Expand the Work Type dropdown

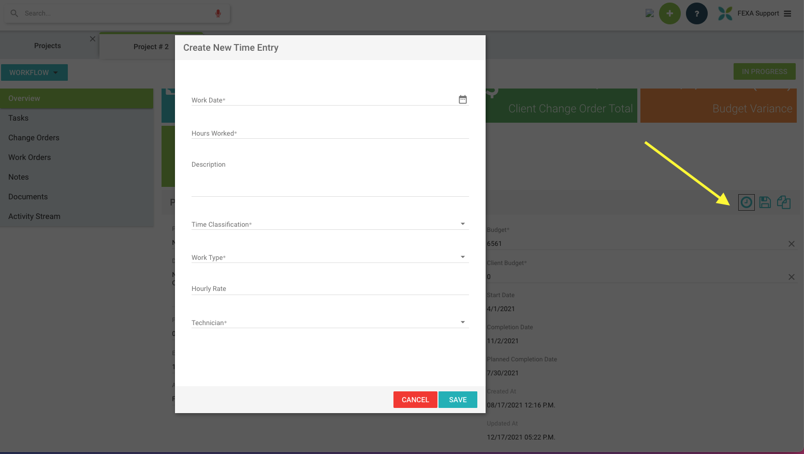462,257
